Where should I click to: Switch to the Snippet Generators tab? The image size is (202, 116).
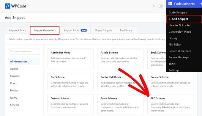(x=45, y=30)
